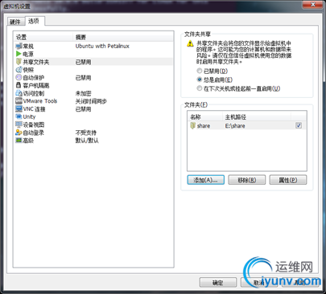326x294 pixels.
Task: Select the 自动登录 row label
Action: [x=34, y=133]
